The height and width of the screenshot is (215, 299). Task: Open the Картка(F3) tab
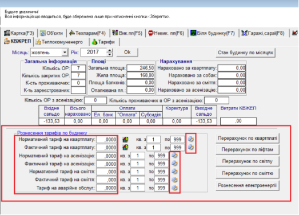[x=19, y=33]
